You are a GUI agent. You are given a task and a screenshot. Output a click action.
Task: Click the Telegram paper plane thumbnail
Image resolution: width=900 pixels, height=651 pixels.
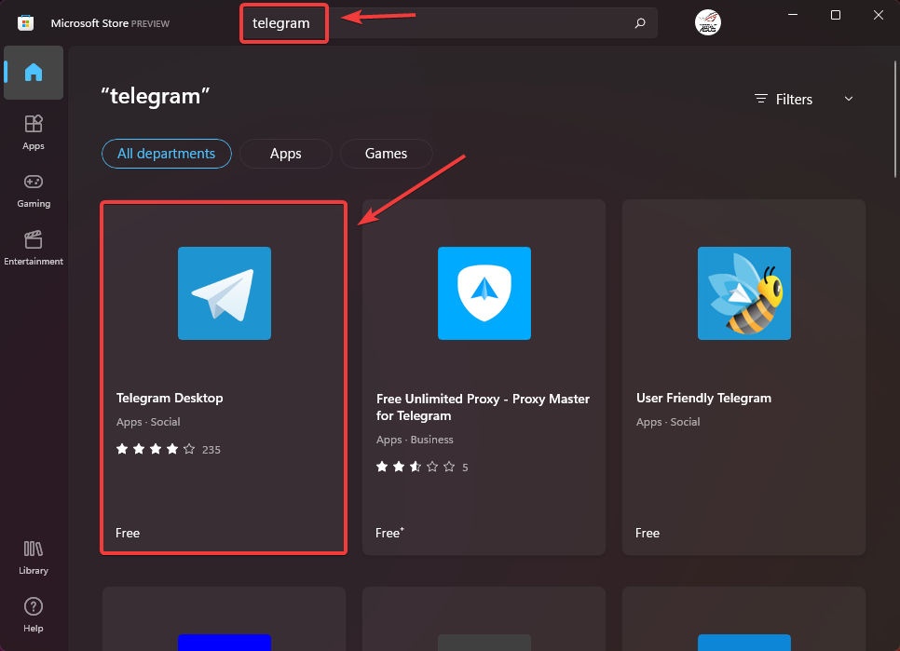224,293
